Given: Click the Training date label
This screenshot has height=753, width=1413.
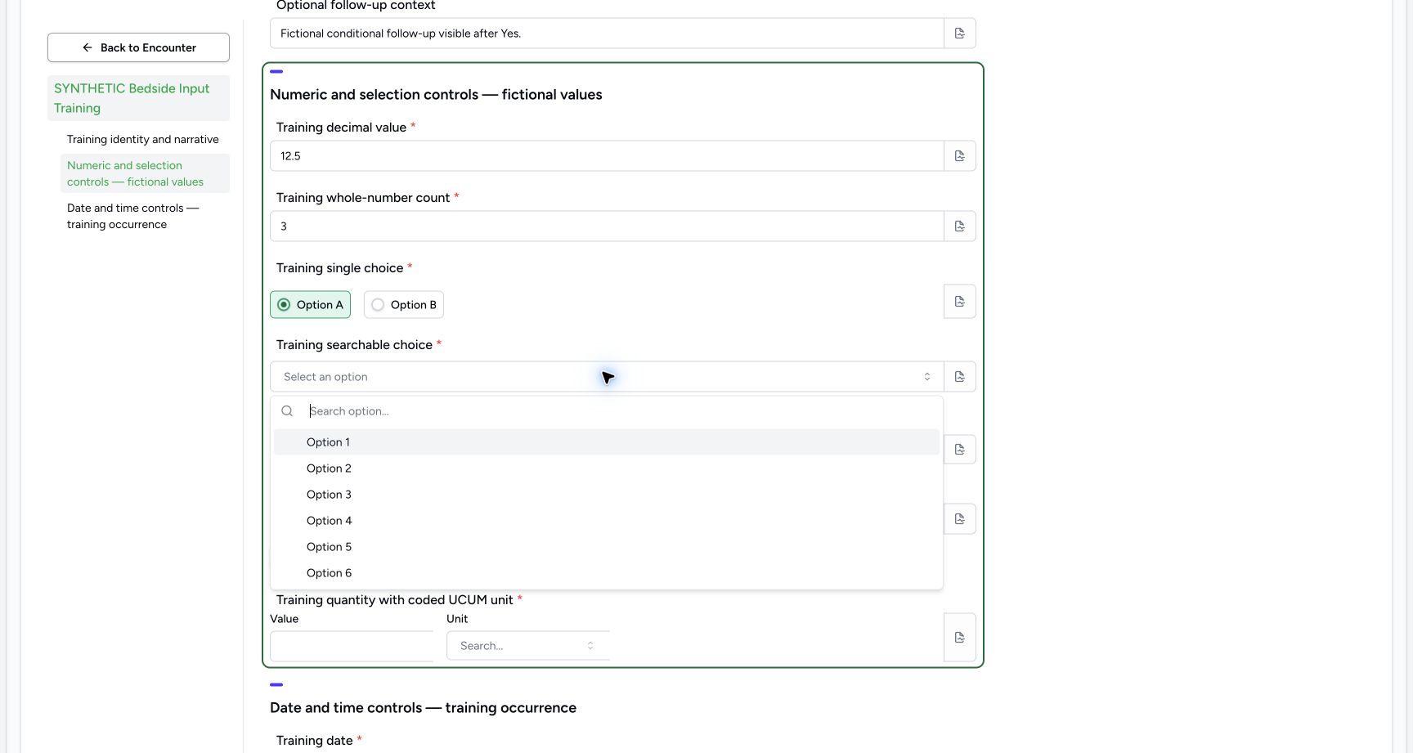Looking at the screenshot, I should click(x=315, y=741).
